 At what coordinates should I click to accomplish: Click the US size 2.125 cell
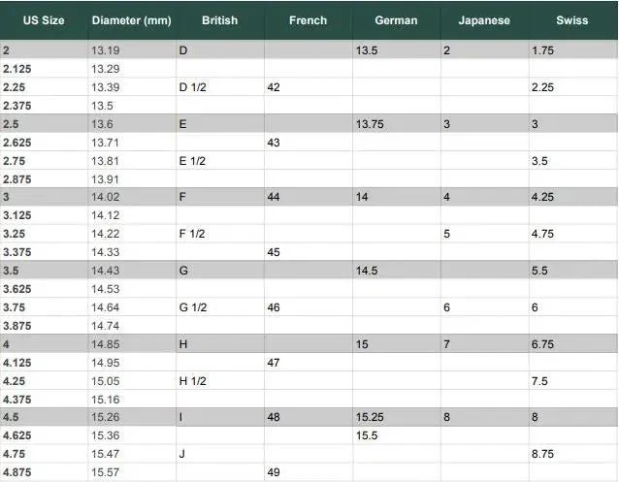(x=44, y=69)
